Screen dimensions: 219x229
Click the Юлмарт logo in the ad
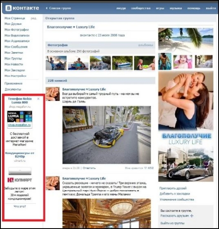[x=20, y=180]
